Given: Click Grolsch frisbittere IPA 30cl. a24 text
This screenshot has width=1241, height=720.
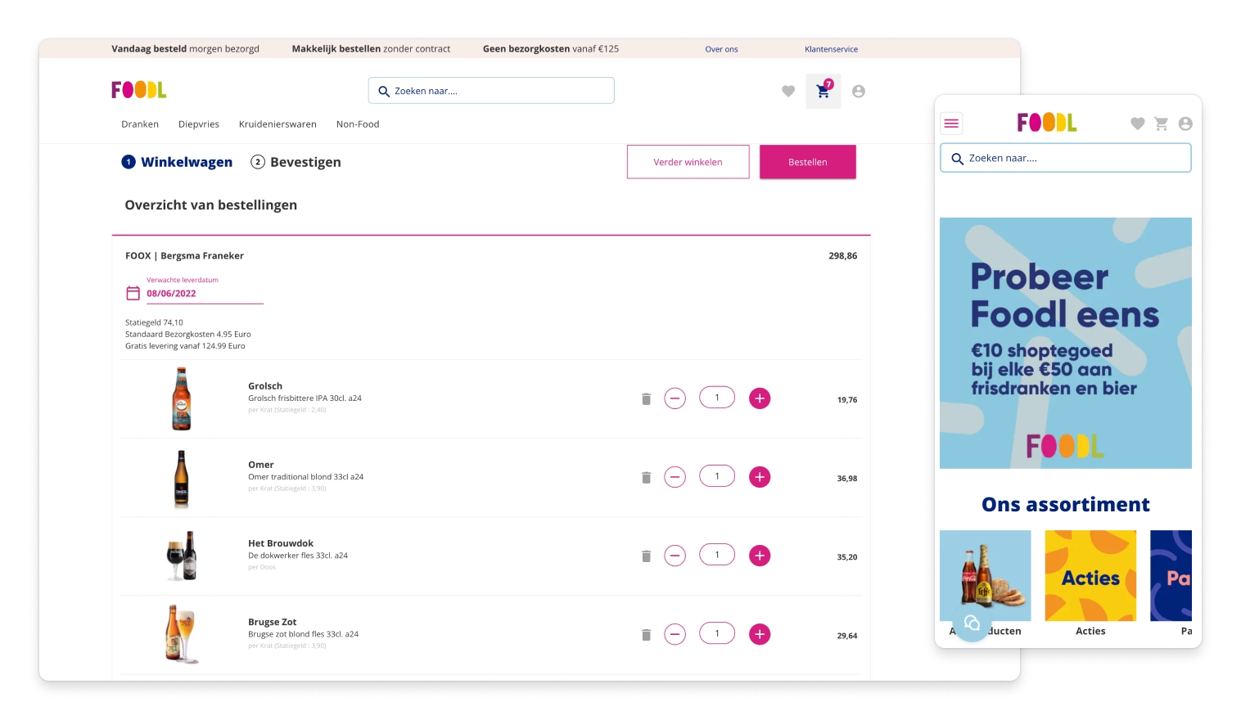Looking at the screenshot, I should (x=305, y=398).
